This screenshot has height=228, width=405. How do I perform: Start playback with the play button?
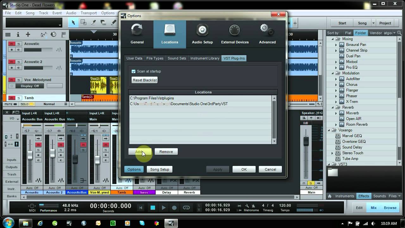164,208
